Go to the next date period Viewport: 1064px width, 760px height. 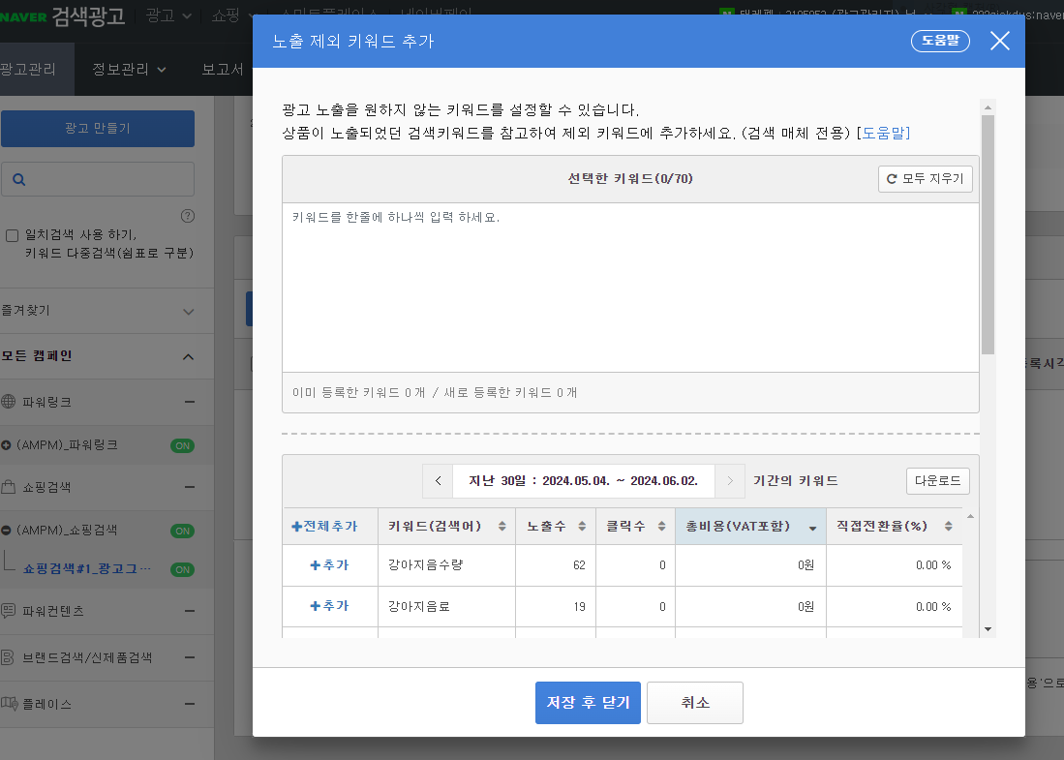[730, 480]
